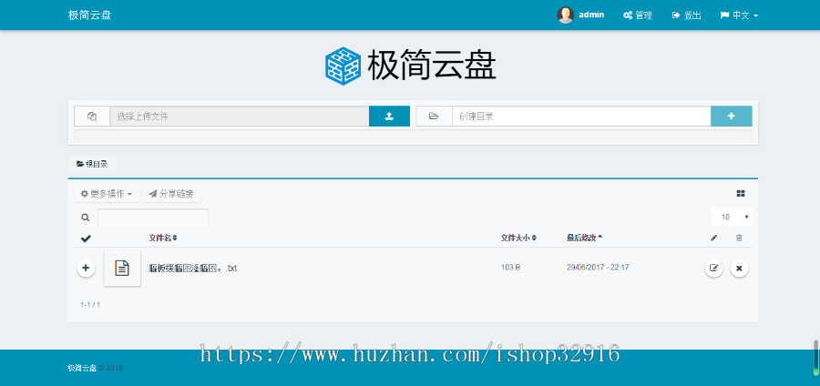
Task: Click the create directory plus button
Action: (731, 117)
